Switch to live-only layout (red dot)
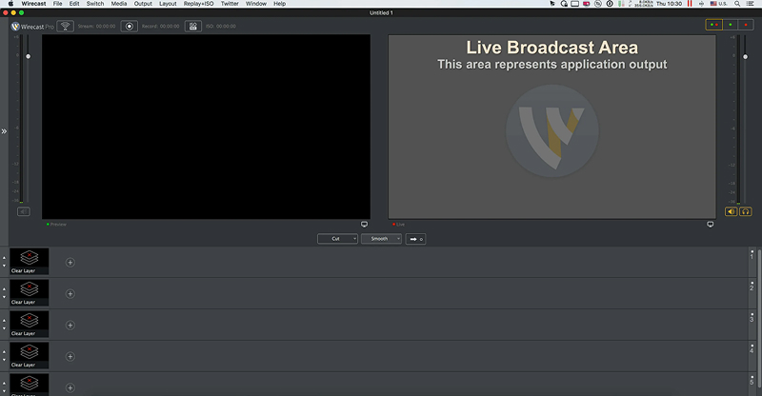Viewport: 762px width, 396px height. click(746, 25)
